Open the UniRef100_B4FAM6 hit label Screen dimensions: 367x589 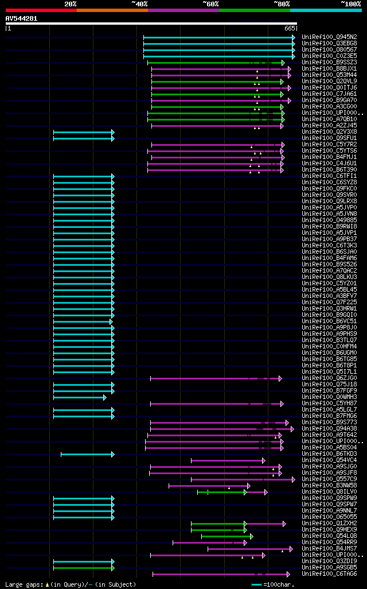[x=330, y=258]
